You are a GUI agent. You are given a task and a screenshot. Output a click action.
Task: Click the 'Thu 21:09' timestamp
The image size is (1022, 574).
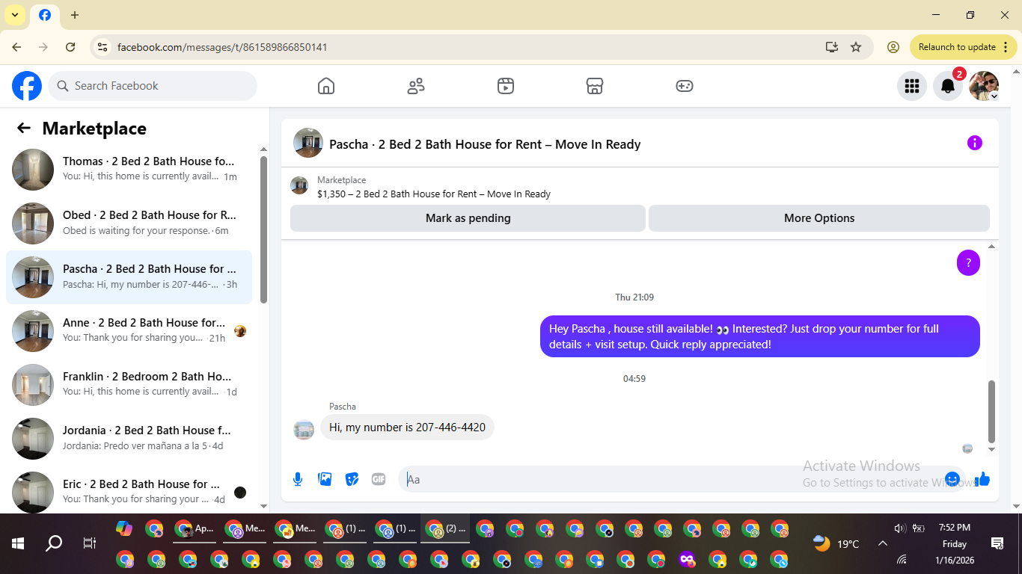pyautogui.click(x=634, y=297)
